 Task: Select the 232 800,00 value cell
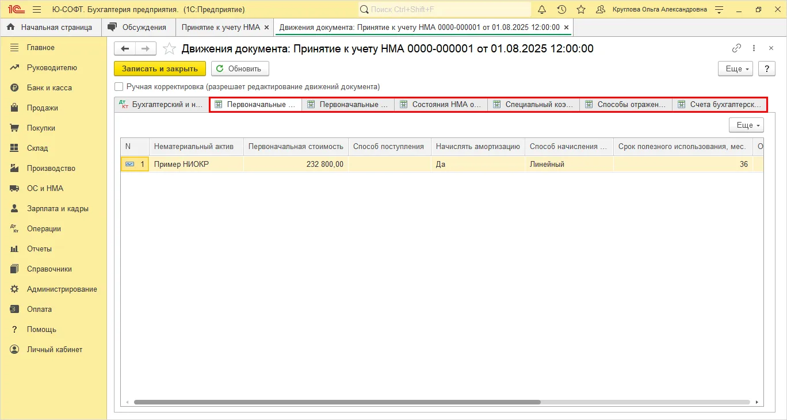tap(296, 164)
